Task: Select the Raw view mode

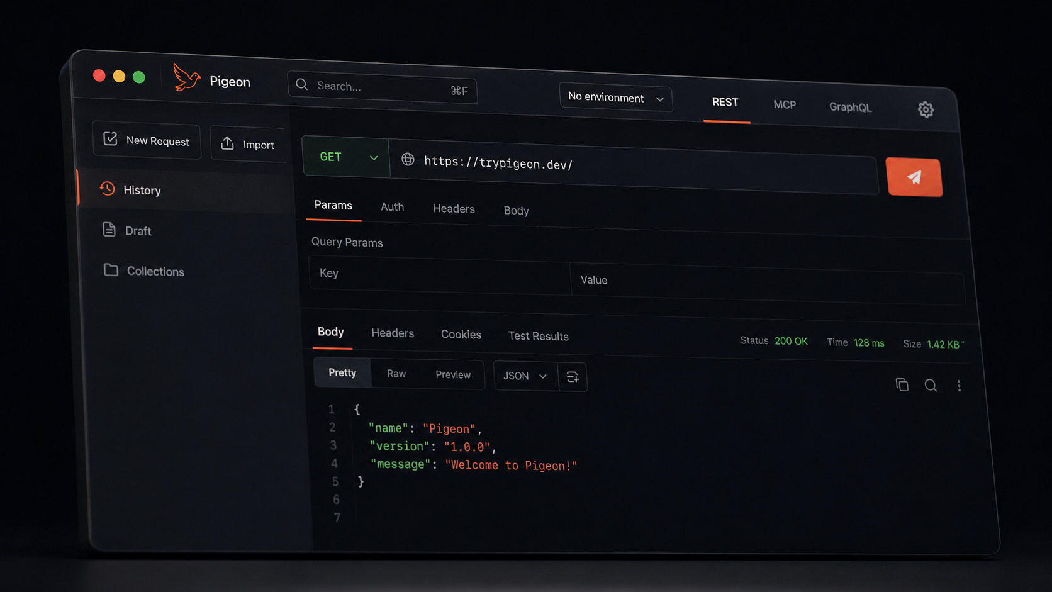Action: pos(396,374)
